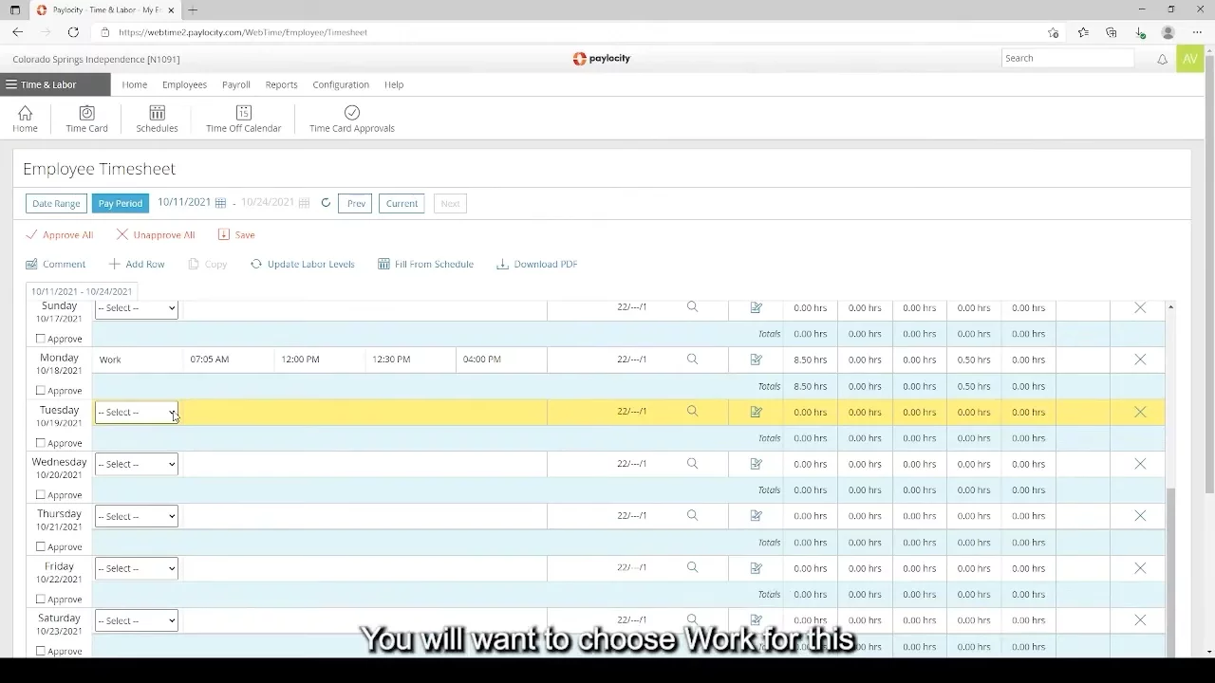1215x683 pixels.
Task: Tick the Approve checkbox for Tuesday 10/19/2021
Action: (x=41, y=443)
